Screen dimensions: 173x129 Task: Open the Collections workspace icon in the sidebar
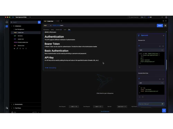click(x=7, y=26)
